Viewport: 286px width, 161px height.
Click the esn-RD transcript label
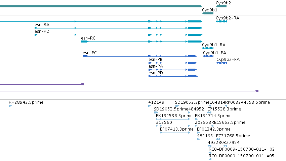(42, 31)
